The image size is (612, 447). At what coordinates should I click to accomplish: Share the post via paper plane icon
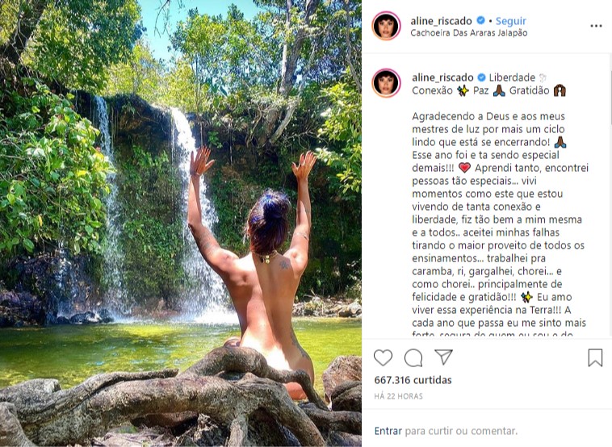pyautogui.click(x=443, y=357)
